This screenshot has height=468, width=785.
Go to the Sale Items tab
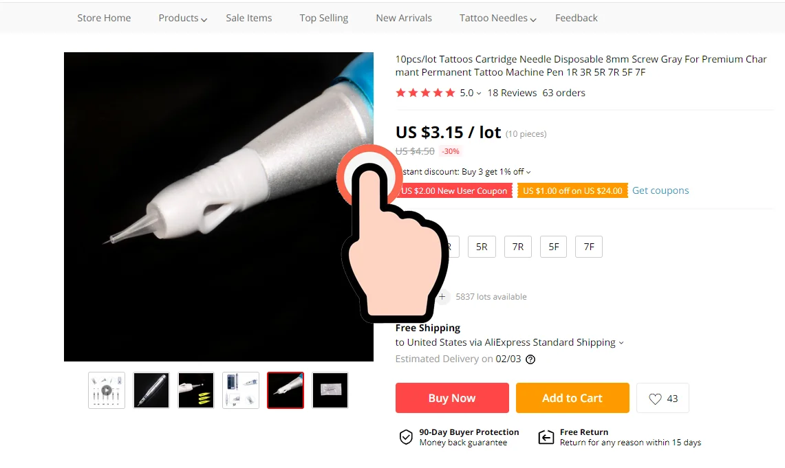(x=249, y=18)
